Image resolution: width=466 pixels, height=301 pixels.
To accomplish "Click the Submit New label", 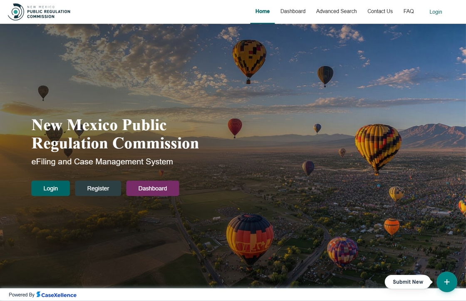I will pos(408,282).
